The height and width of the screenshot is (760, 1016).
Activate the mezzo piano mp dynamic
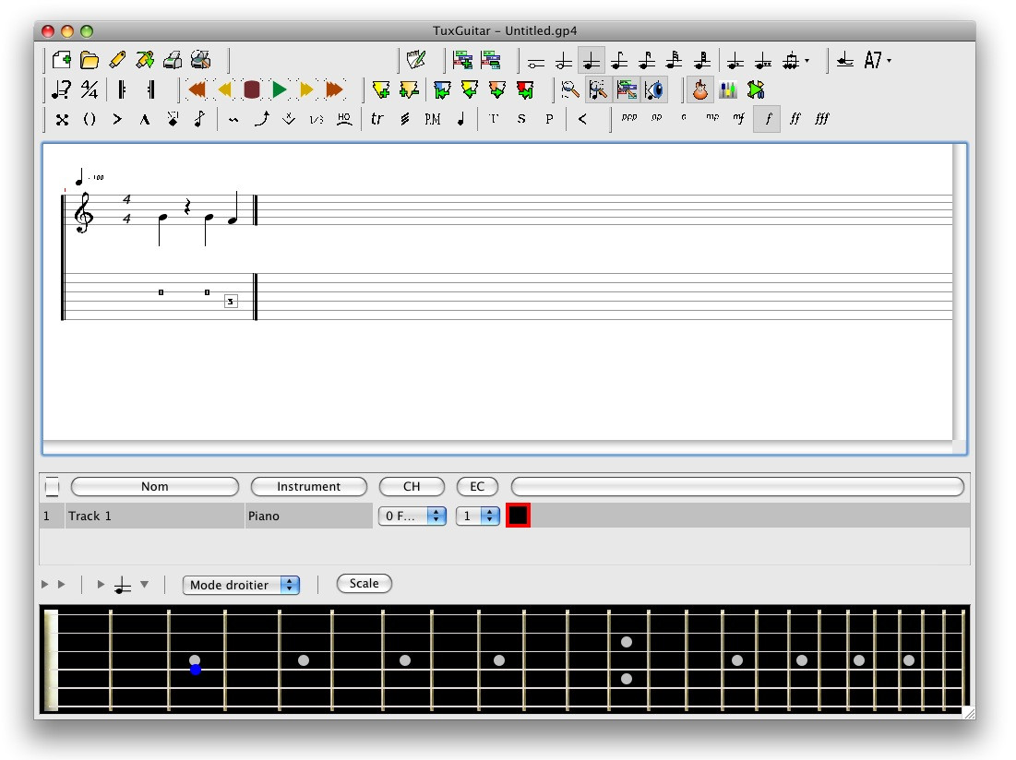click(x=711, y=119)
